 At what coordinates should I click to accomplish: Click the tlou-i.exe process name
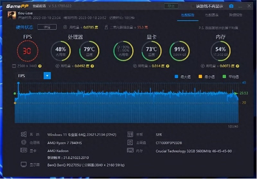point(25,13)
